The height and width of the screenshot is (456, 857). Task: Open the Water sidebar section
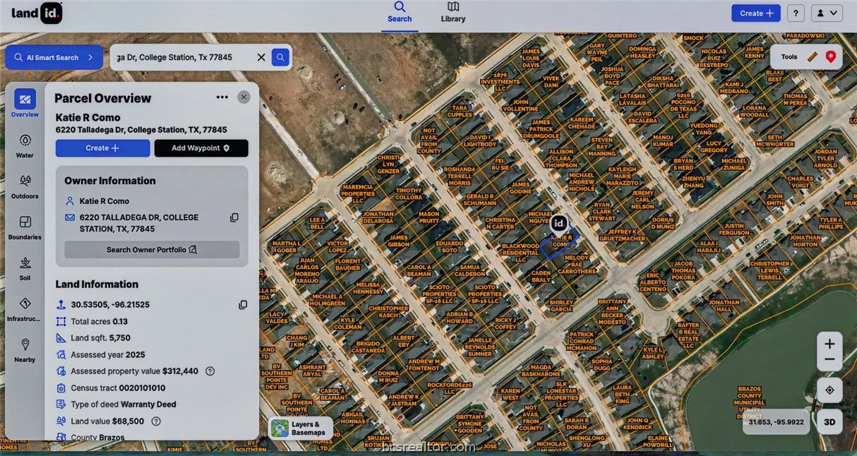click(x=25, y=145)
